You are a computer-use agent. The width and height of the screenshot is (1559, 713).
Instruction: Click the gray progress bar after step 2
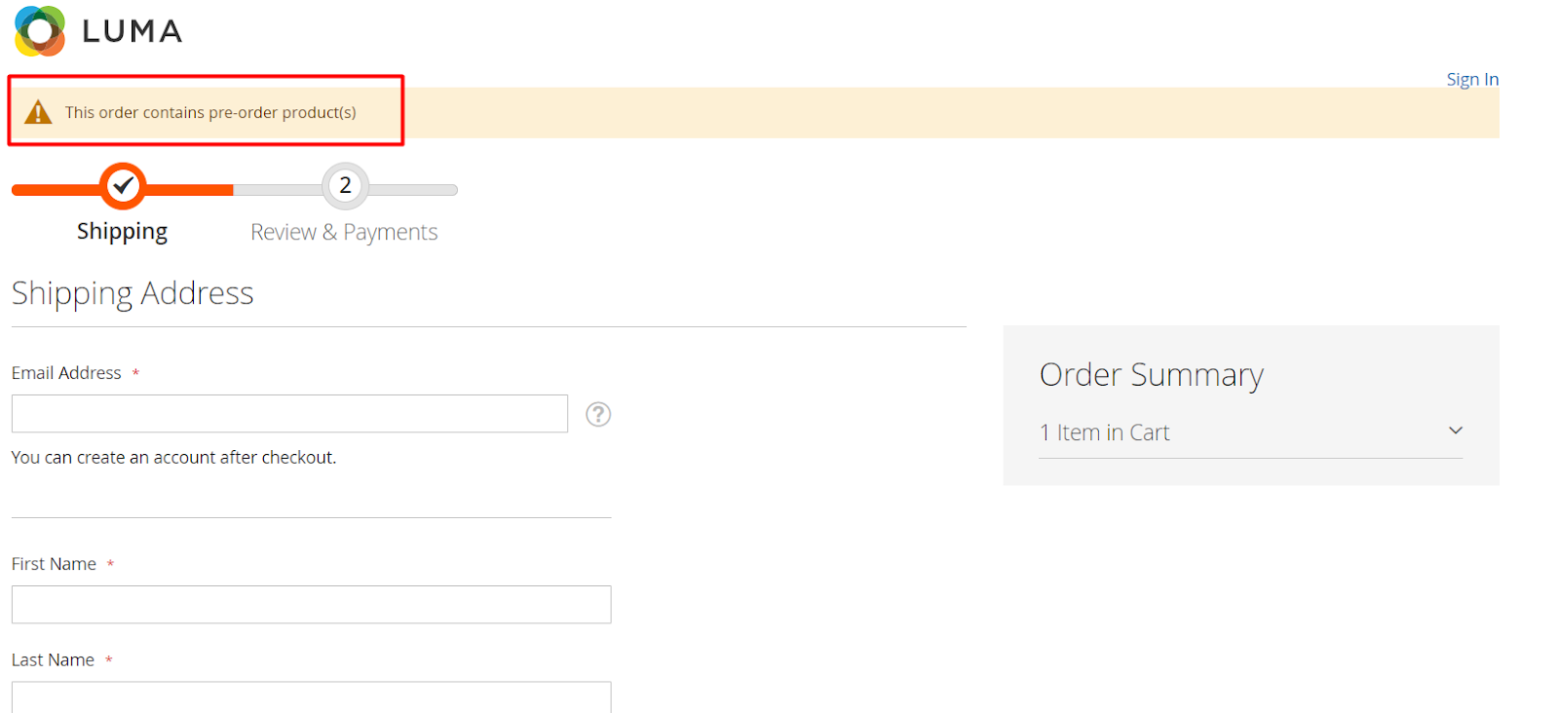tap(413, 190)
